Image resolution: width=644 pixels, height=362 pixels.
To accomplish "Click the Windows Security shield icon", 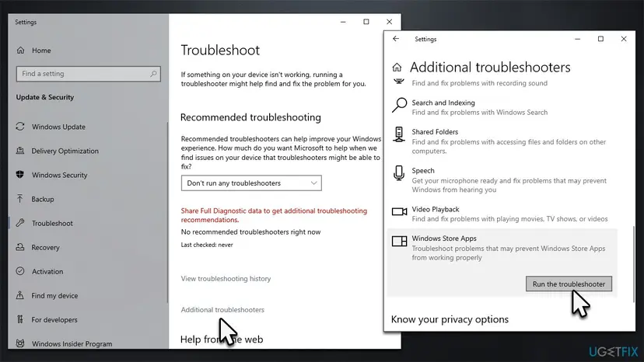I will (x=20, y=175).
